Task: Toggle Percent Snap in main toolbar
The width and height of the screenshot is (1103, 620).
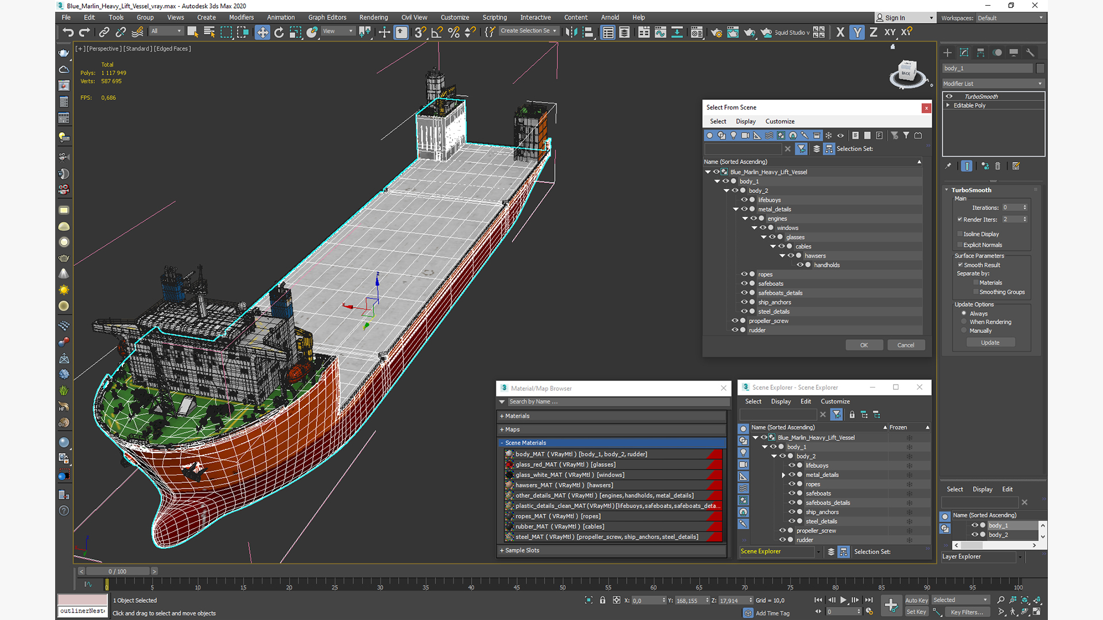Action: (454, 32)
